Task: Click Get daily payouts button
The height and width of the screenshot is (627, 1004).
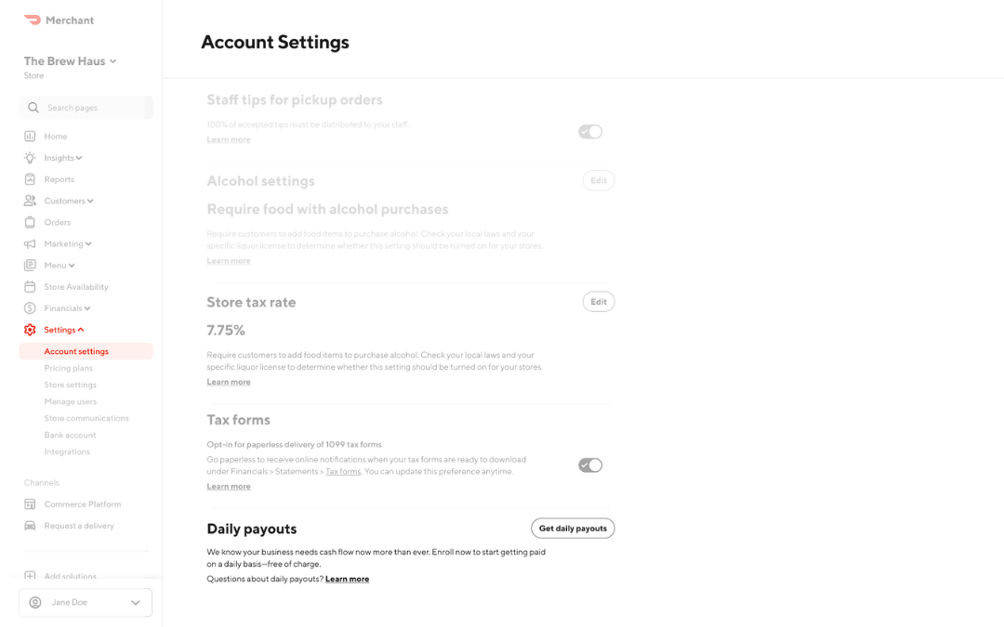Action: (573, 528)
